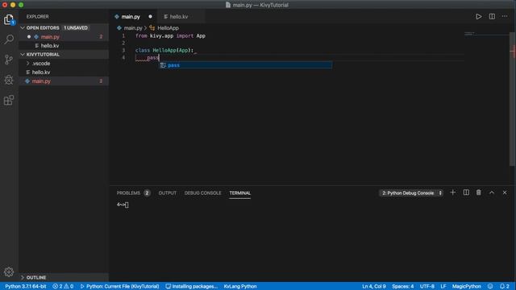Open the Debug Console panel tab
This screenshot has height=290, width=516.
tap(202, 193)
